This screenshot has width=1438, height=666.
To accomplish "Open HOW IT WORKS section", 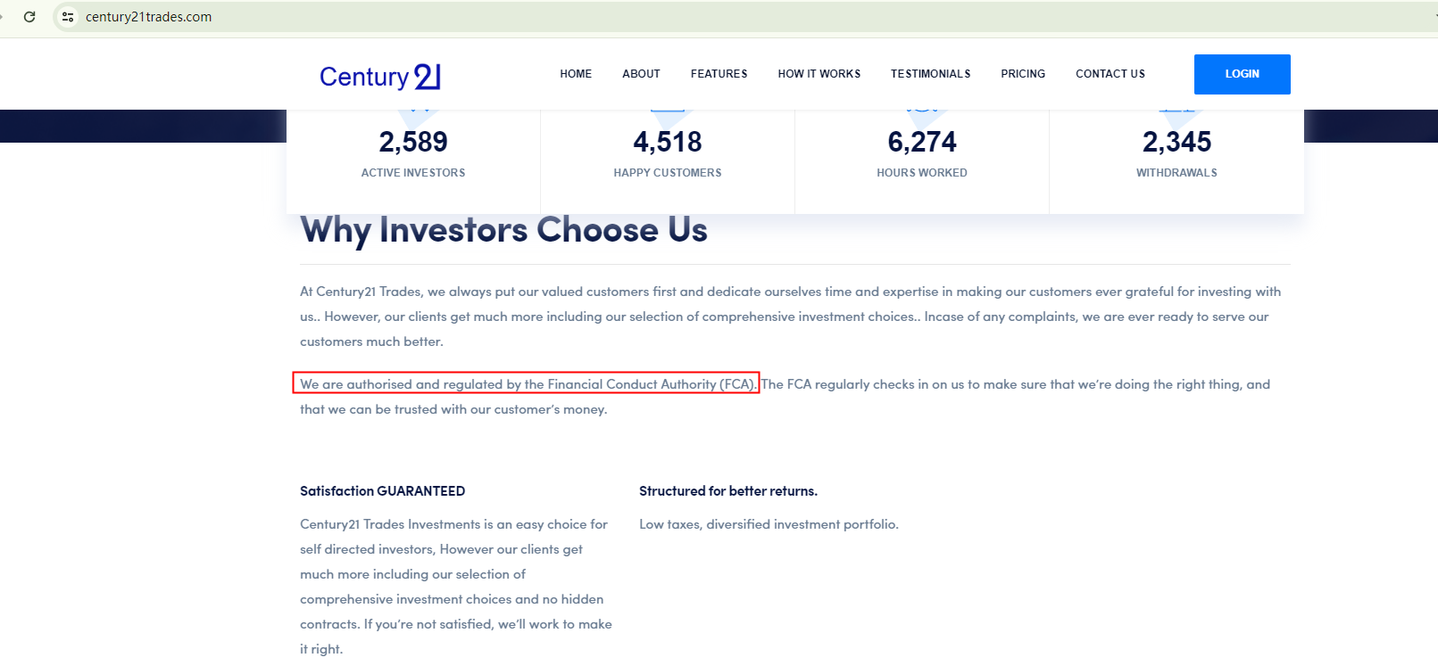I will click(x=819, y=74).
